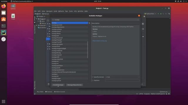
Task: Expand the venv folder node
Action: [x=38, y=21]
